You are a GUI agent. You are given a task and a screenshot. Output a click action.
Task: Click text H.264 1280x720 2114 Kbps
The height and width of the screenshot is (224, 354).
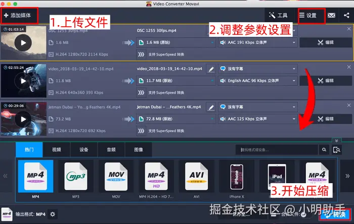click(82, 54)
